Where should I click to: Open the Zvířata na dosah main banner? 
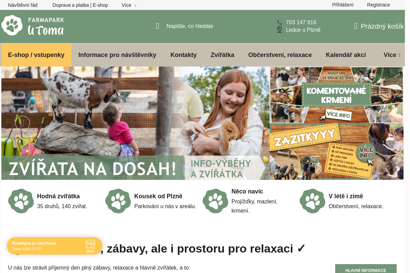135,123
